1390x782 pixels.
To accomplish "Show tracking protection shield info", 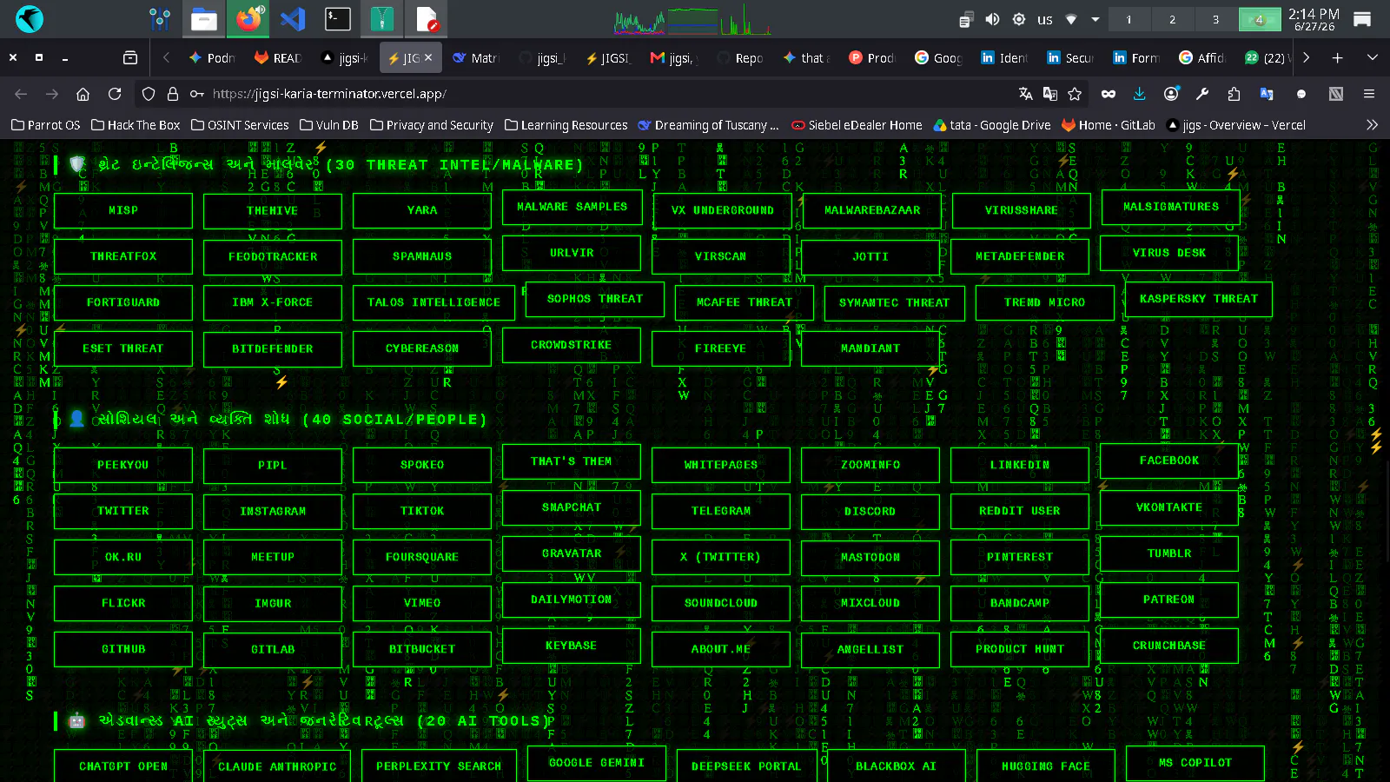I will [149, 94].
